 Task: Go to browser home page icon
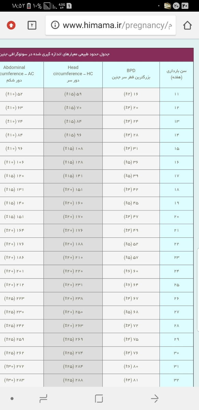(187, 25)
